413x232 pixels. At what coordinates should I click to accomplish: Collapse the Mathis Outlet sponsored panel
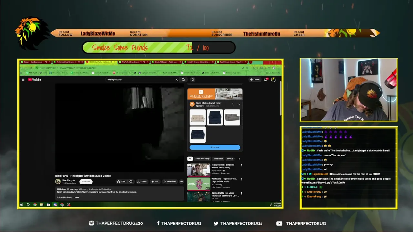(x=239, y=104)
